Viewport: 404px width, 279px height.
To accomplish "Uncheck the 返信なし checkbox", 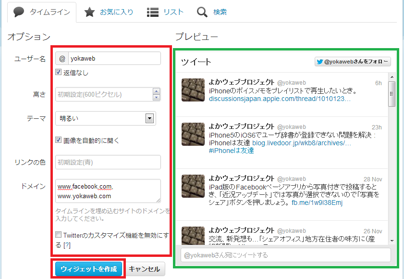I will (x=59, y=72).
